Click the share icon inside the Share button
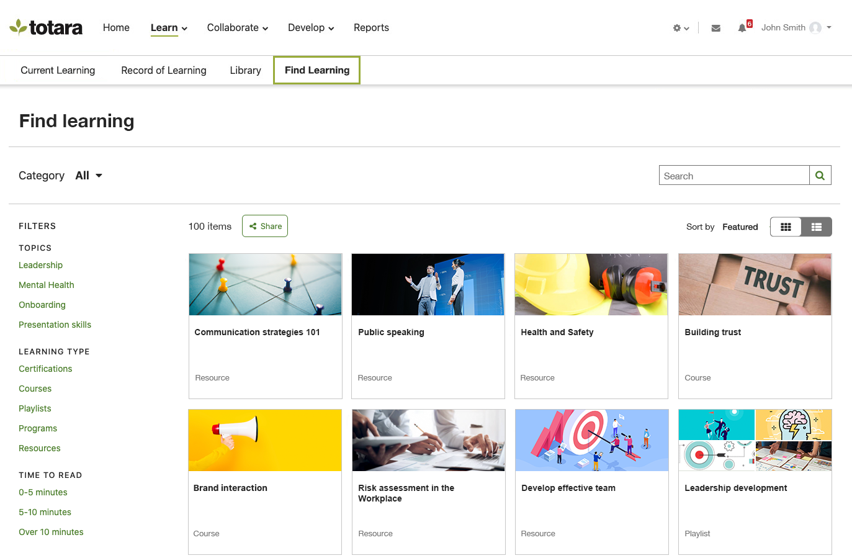The height and width of the screenshot is (558, 852). [253, 226]
